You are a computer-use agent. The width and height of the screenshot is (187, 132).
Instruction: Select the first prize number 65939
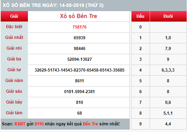pos(80,38)
